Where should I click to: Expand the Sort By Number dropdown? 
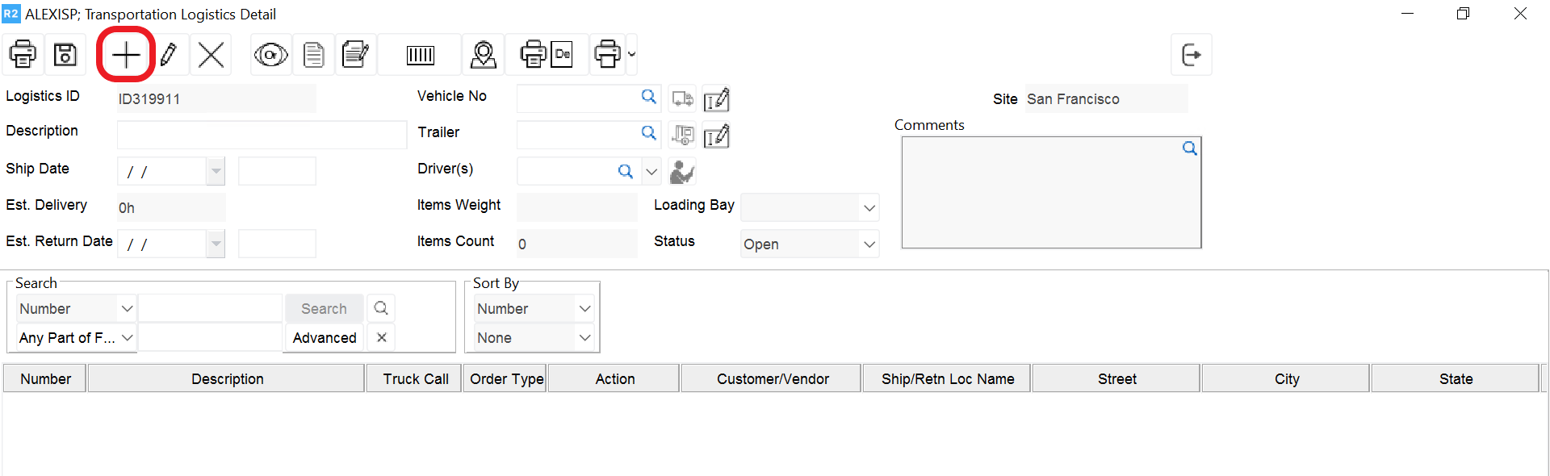(x=584, y=309)
